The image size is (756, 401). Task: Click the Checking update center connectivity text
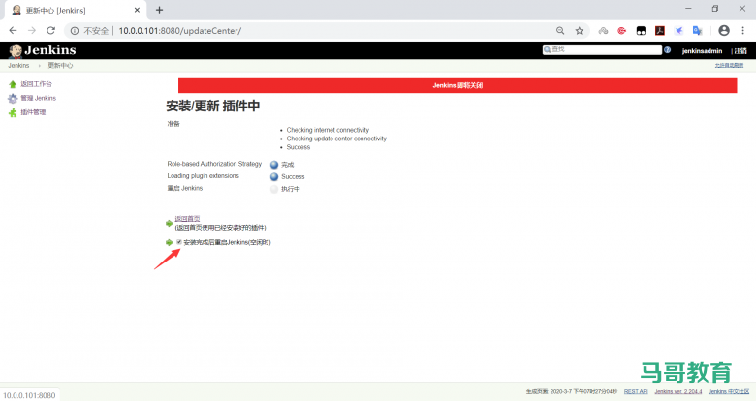tap(336, 139)
